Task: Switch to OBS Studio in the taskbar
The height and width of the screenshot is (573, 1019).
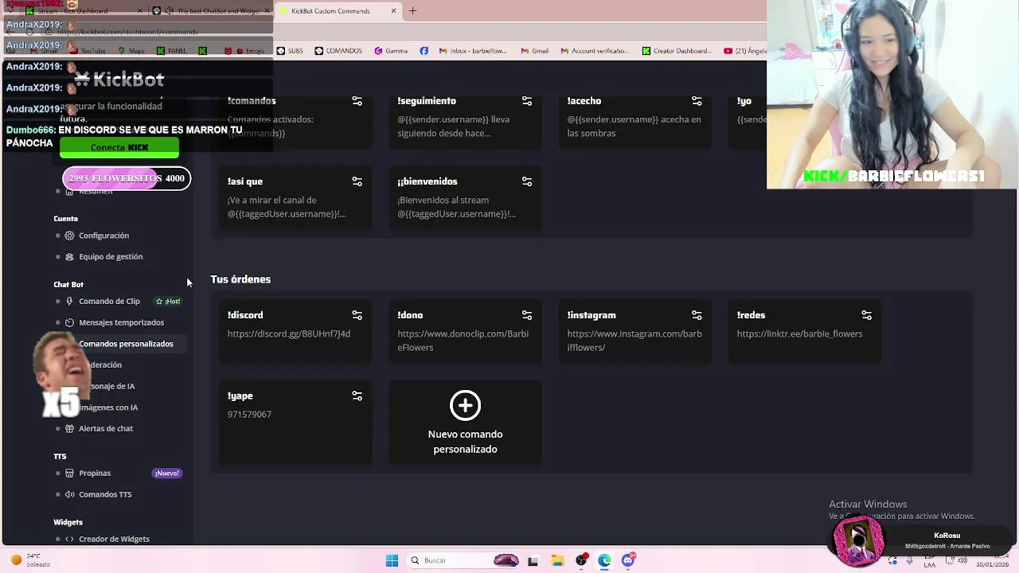Action: pos(581,560)
